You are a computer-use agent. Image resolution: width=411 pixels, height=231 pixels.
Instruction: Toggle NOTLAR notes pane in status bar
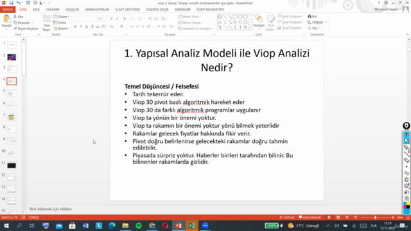click(x=287, y=218)
